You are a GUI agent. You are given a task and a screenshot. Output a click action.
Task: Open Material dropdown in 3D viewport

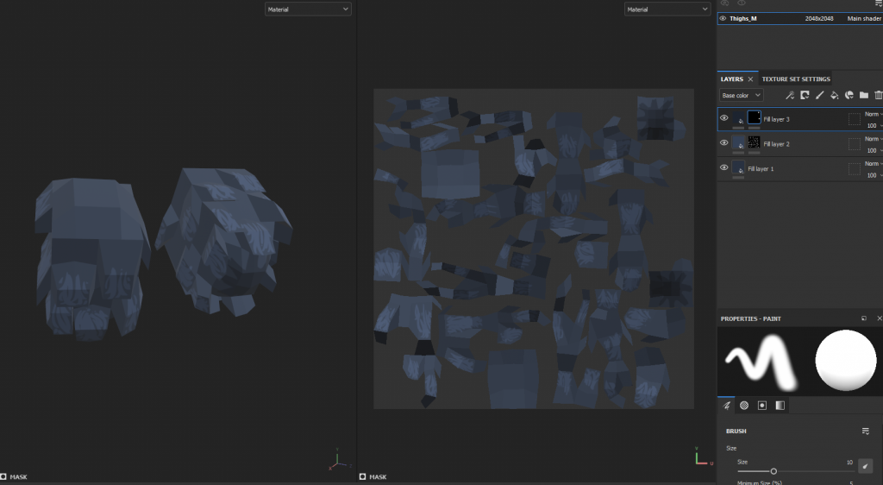[x=308, y=9]
